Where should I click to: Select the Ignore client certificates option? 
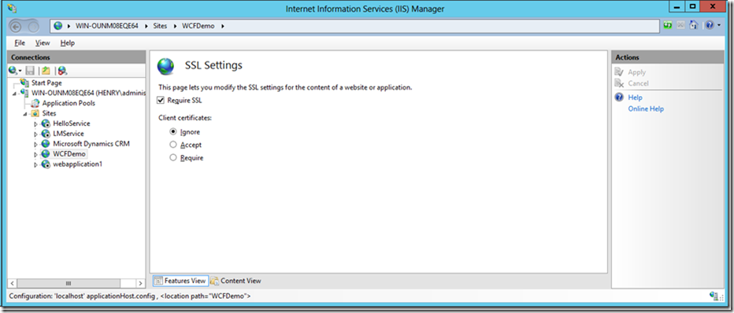[173, 132]
